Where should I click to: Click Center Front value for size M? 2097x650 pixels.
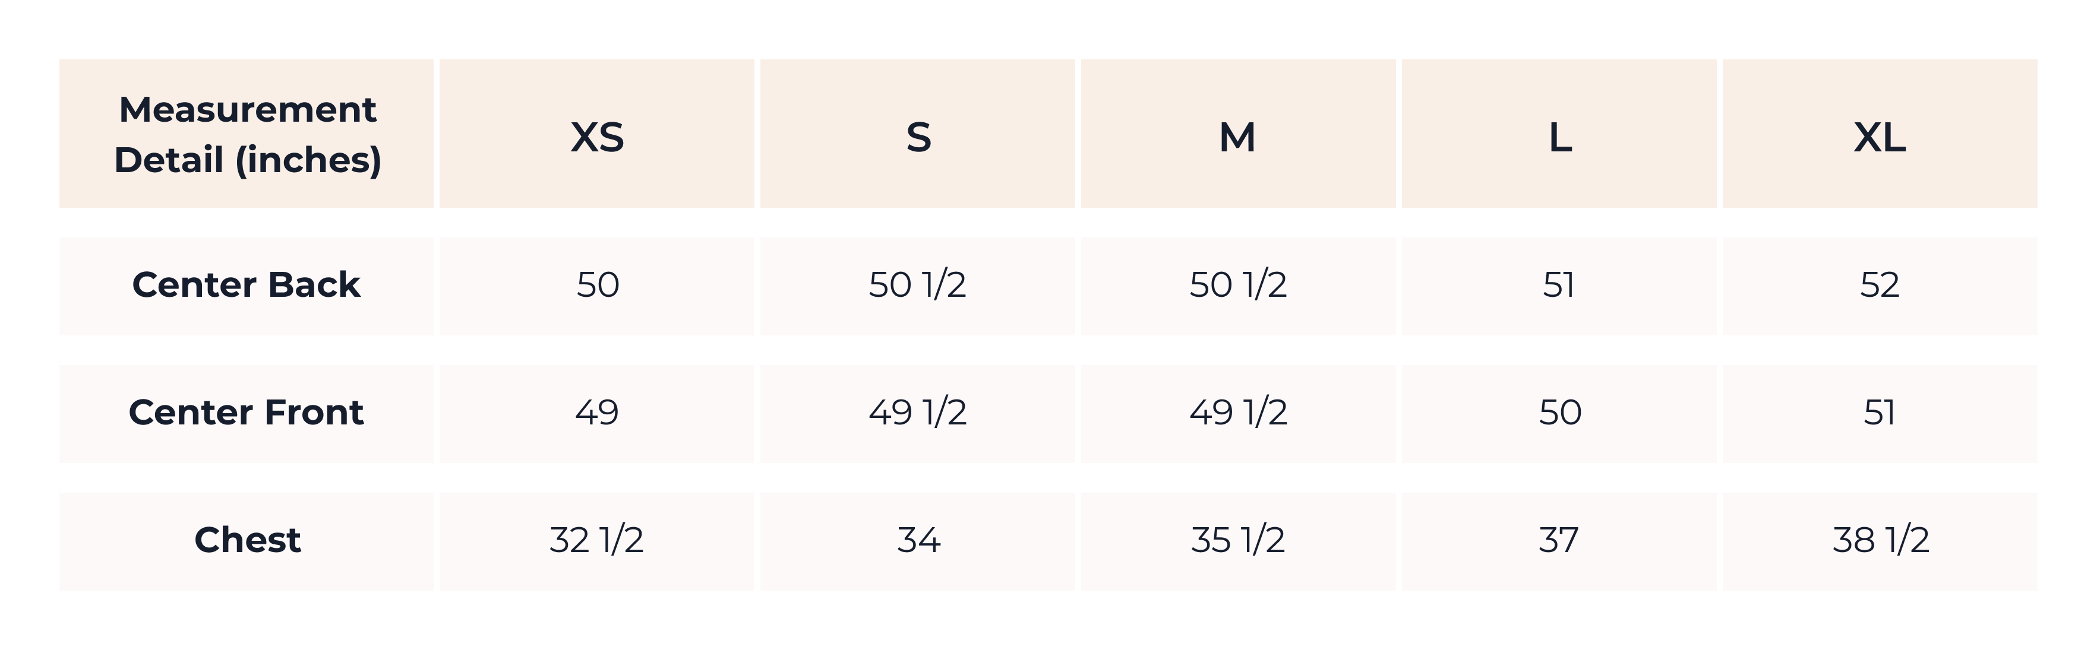[x=1238, y=413]
